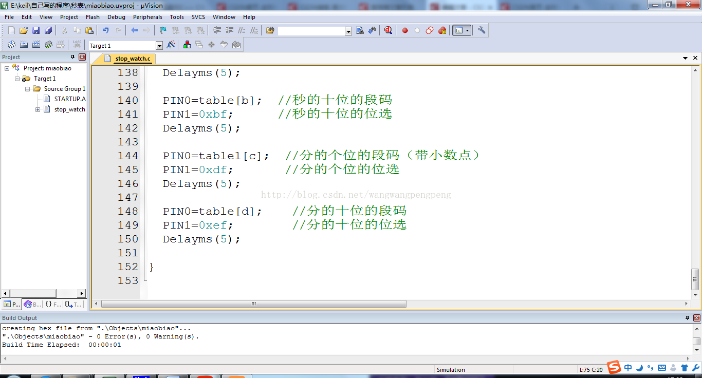Viewport: 702px width, 378px height.
Task: Close the Build Output panel with its X button
Action: coord(697,318)
